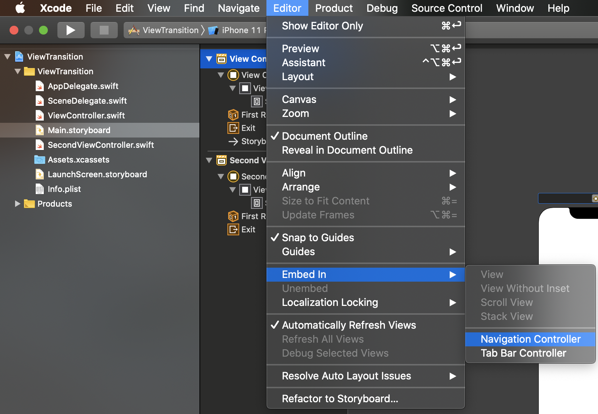
Task: Click the Embed In menu item
Action: pos(366,274)
